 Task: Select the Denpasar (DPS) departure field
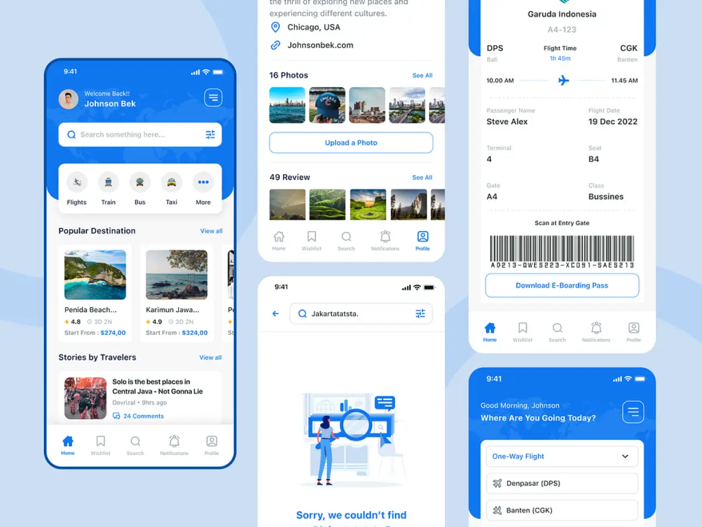pyautogui.click(x=562, y=484)
